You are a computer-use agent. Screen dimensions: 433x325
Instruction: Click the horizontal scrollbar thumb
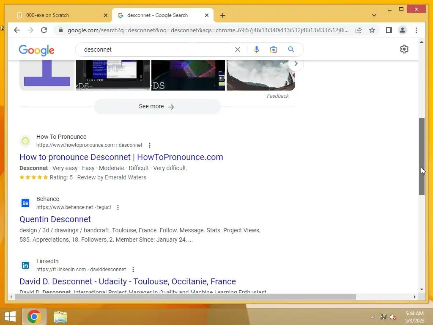pyautogui.click(x=185, y=297)
